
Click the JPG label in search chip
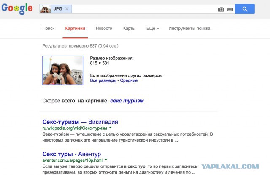pos(58,9)
